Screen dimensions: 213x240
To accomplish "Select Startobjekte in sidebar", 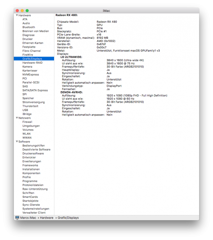I will pyautogui.click(x=30, y=201).
